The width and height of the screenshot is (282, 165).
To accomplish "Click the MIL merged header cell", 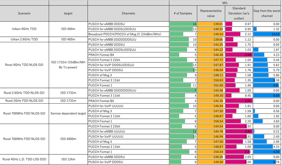I will (225, 3).
